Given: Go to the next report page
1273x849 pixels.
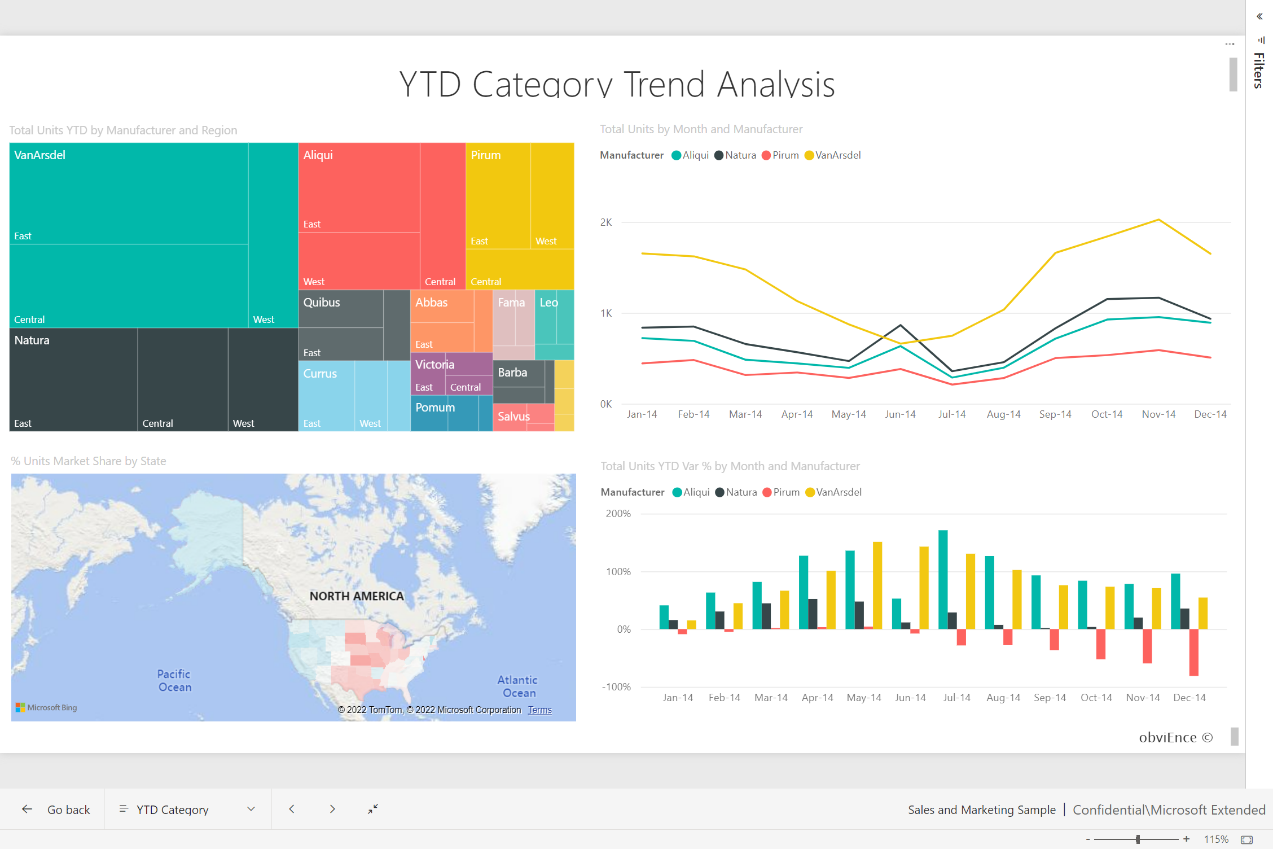Looking at the screenshot, I should (332, 809).
